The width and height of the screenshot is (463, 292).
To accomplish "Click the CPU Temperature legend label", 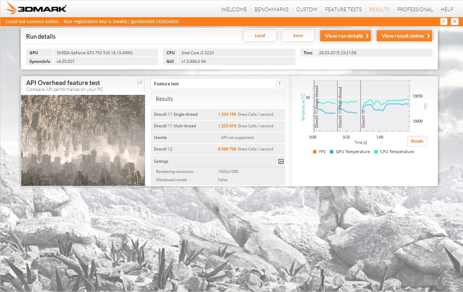I will (397, 152).
